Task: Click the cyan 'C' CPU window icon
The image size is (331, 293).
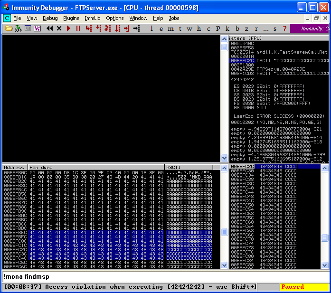Action: (x=7, y=18)
